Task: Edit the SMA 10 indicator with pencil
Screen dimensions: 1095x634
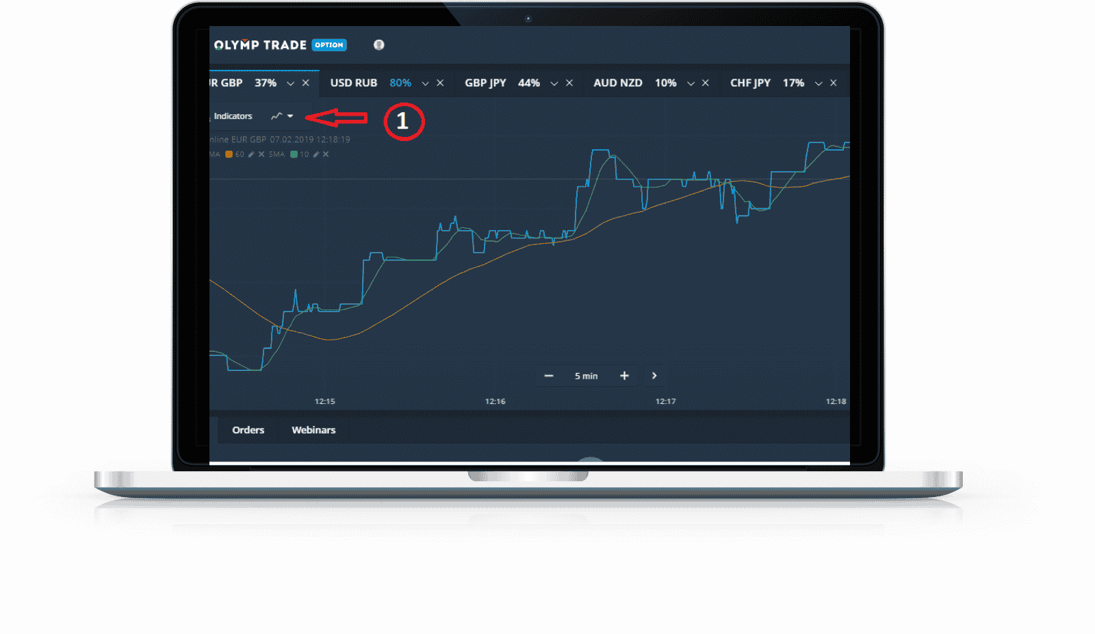Action: point(316,155)
